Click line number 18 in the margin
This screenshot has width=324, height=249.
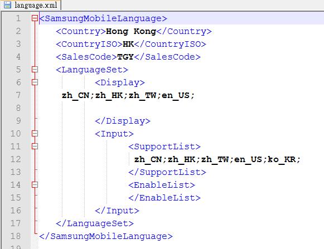[x=16, y=236]
